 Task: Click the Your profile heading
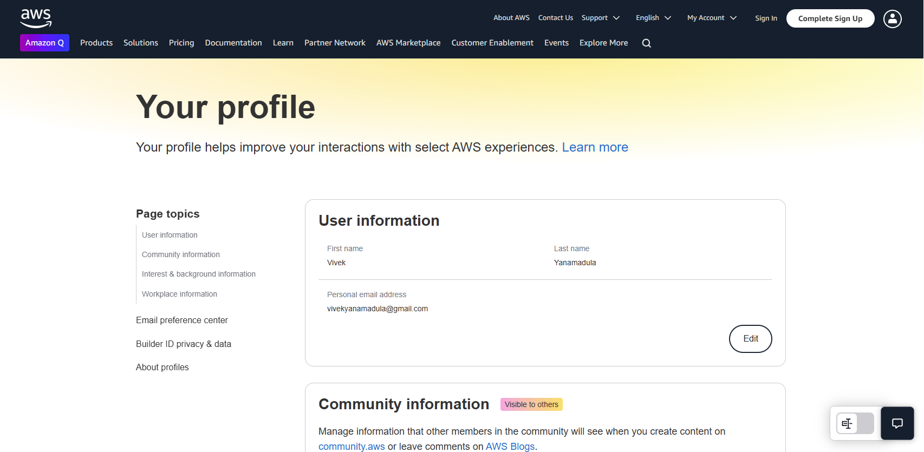pyautogui.click(x=225, y=107)
